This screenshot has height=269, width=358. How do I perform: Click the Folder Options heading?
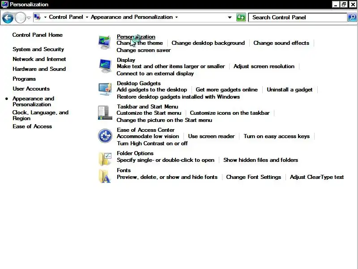pyautogui.click(x=135, y=153)
